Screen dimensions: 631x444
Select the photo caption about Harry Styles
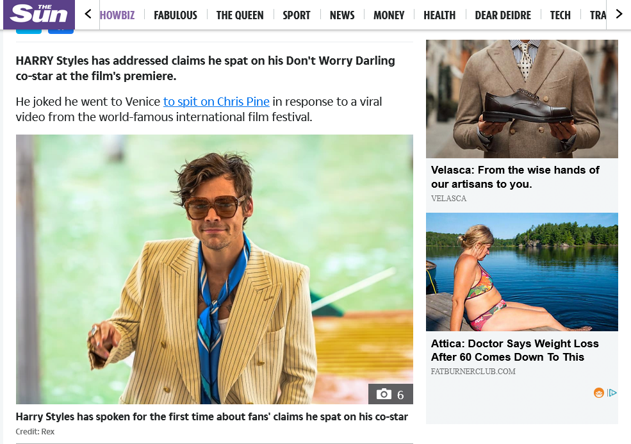point(211,416)
